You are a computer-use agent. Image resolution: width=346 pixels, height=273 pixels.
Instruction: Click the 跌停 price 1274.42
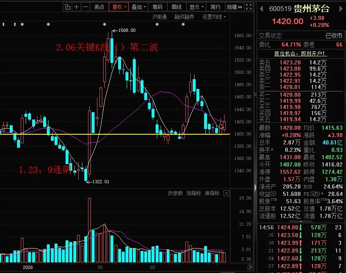[332, 172]
